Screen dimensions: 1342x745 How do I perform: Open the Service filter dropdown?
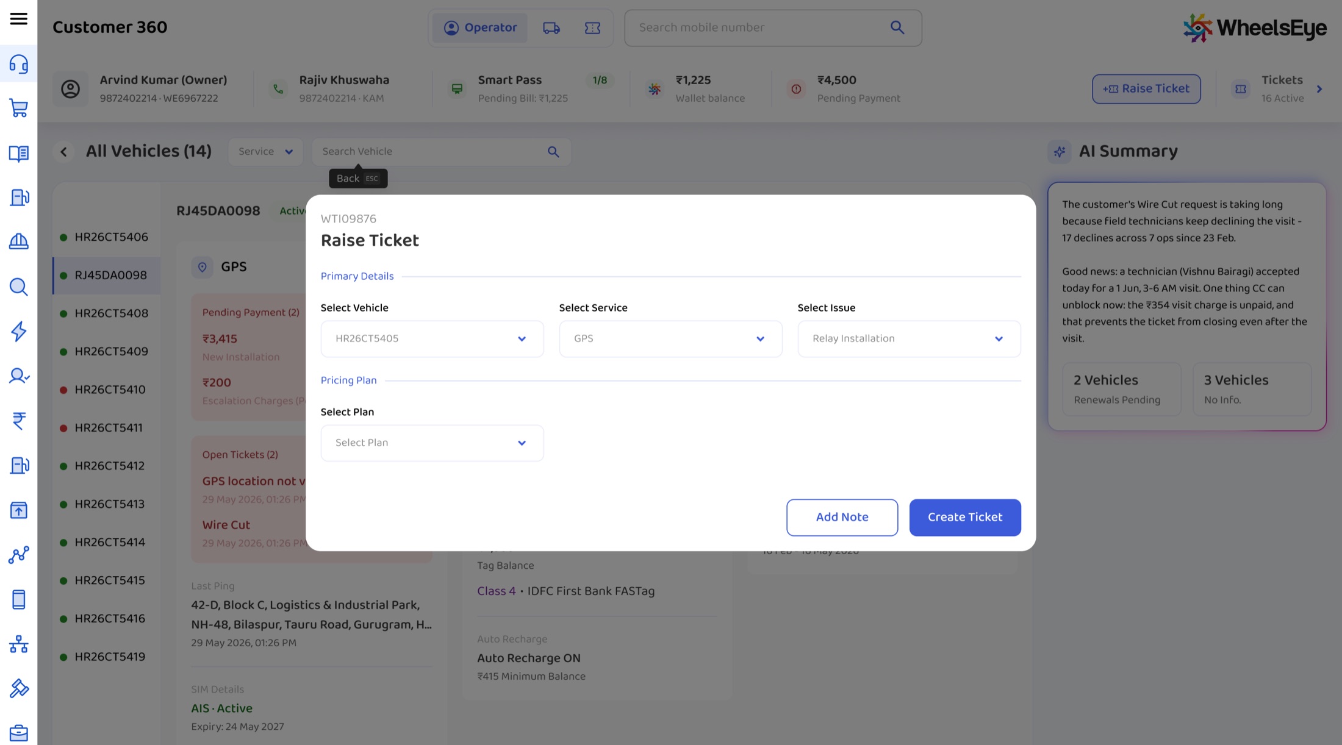265,152
